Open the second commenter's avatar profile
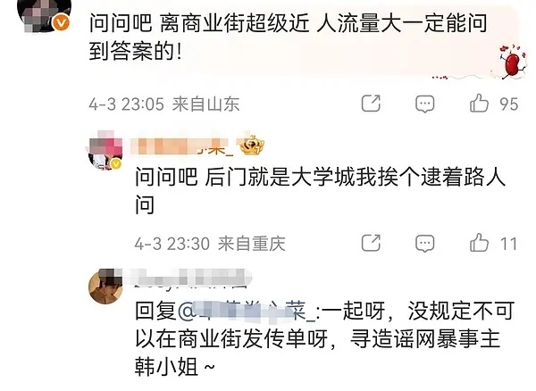Image resolution: width=536 pixels, height=391 pixels. 105,151
